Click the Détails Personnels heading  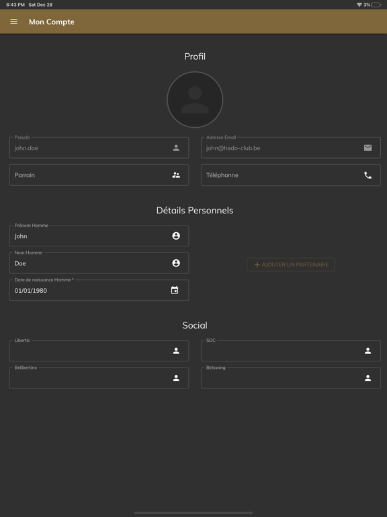coord(195,210)
